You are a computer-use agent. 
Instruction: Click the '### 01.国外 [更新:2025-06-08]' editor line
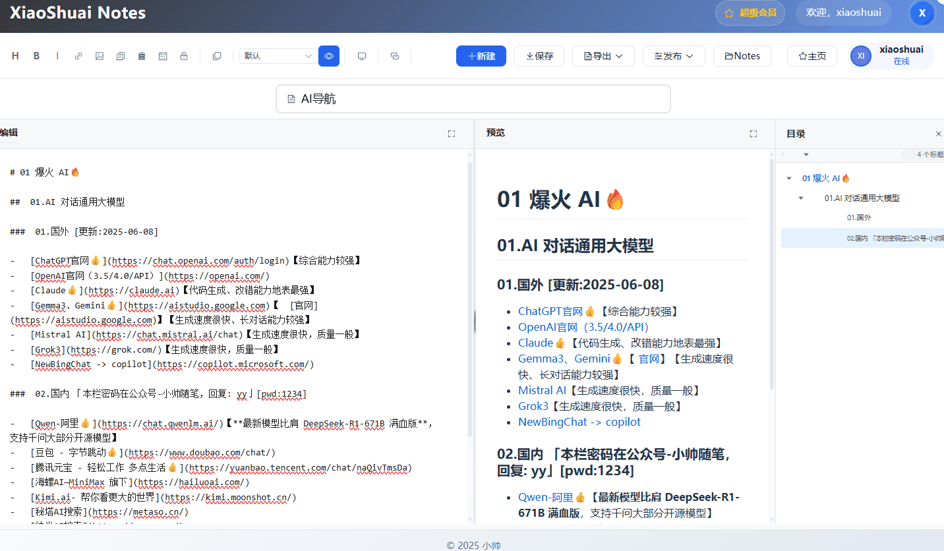(x=84, y=231)
